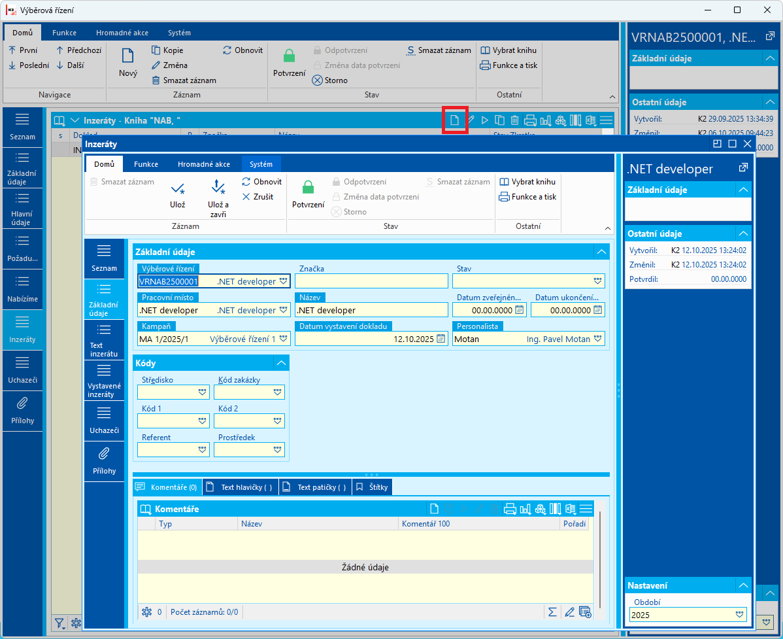Click Funkce a tisk in Inzeráty ribbon
Screen dimensions: 783x639
click(528, 197)
